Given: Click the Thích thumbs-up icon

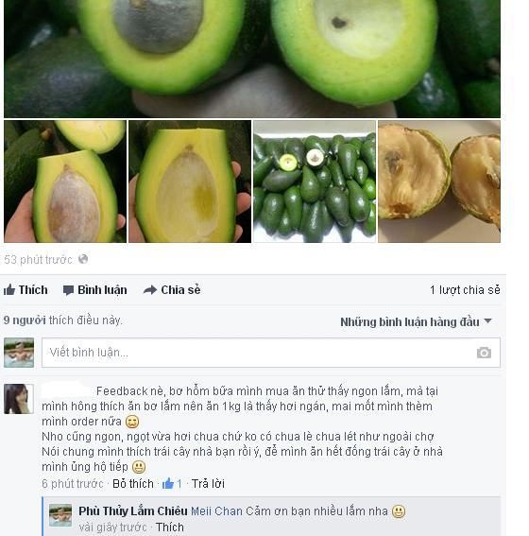Looking at the screenshot, I should pyautogui.click(x=9, y=290).
